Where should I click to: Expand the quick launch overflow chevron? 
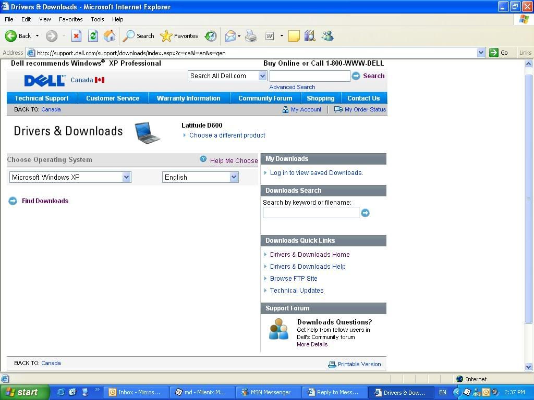click(97, 390)
